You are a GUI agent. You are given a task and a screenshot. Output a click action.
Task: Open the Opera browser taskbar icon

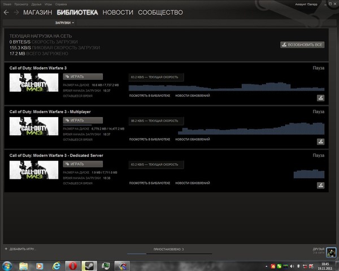[73, 266]
